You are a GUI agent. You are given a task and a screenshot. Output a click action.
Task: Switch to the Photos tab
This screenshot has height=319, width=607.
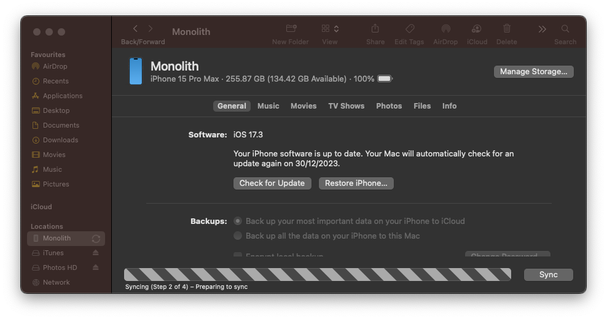389,106
